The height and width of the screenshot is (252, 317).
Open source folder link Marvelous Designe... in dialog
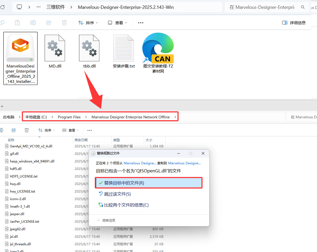tap(140, 163)
